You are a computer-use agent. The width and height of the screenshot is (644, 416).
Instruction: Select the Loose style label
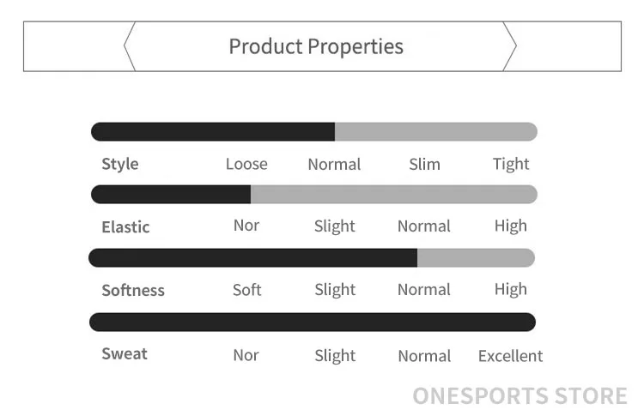pos(246,164)
